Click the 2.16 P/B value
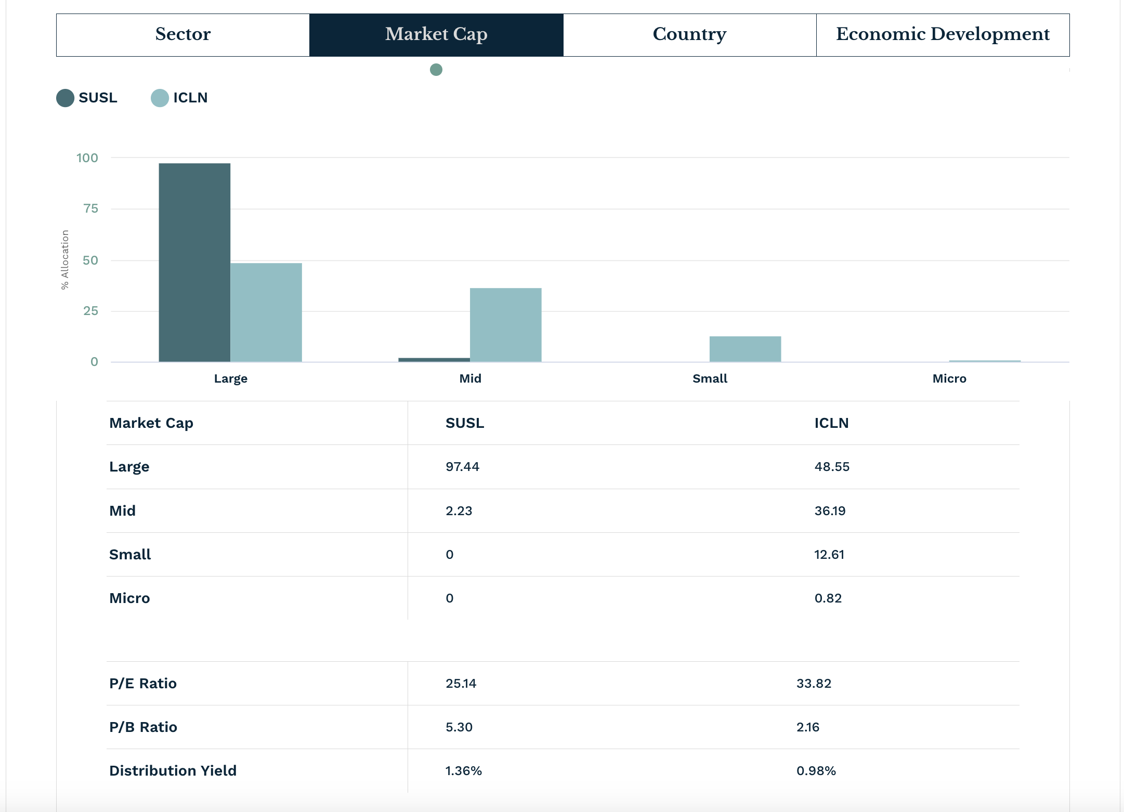1124x812 pixels. [808, 727]
